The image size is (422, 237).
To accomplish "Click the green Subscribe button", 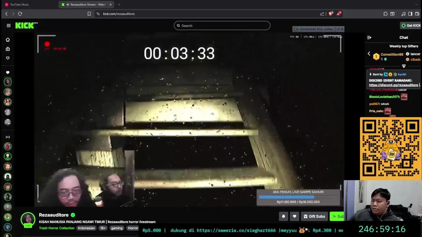I will coord(337,216).
